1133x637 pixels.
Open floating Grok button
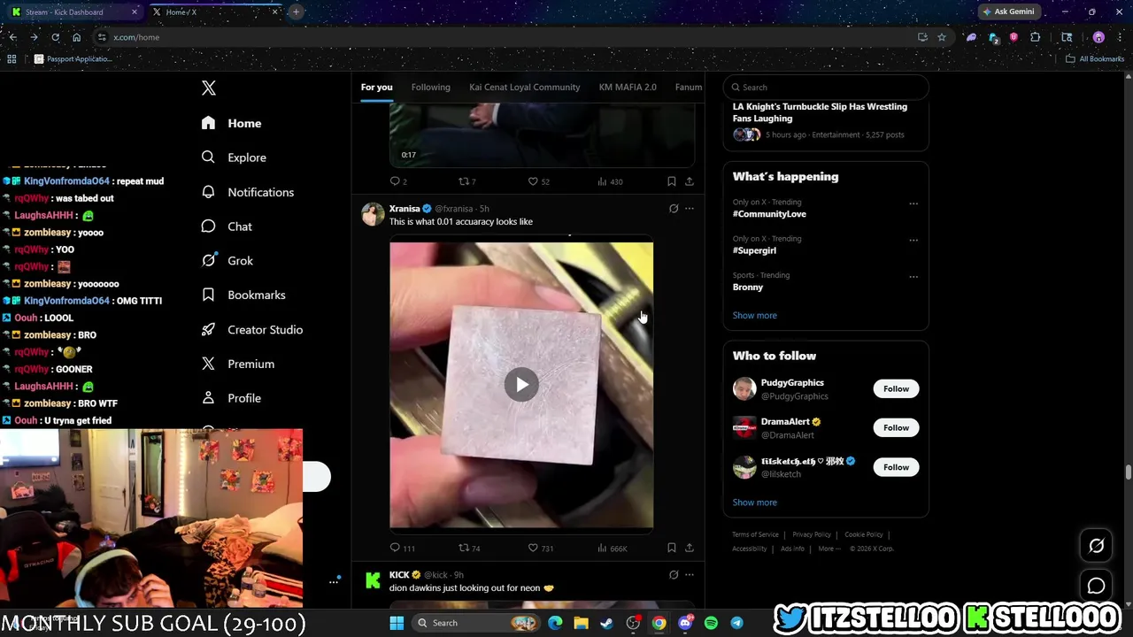coord(1097,546)
